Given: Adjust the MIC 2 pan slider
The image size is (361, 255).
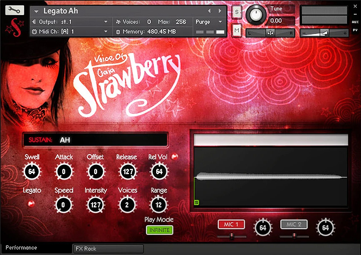Looking at the screenshot, I should [294, 236].
